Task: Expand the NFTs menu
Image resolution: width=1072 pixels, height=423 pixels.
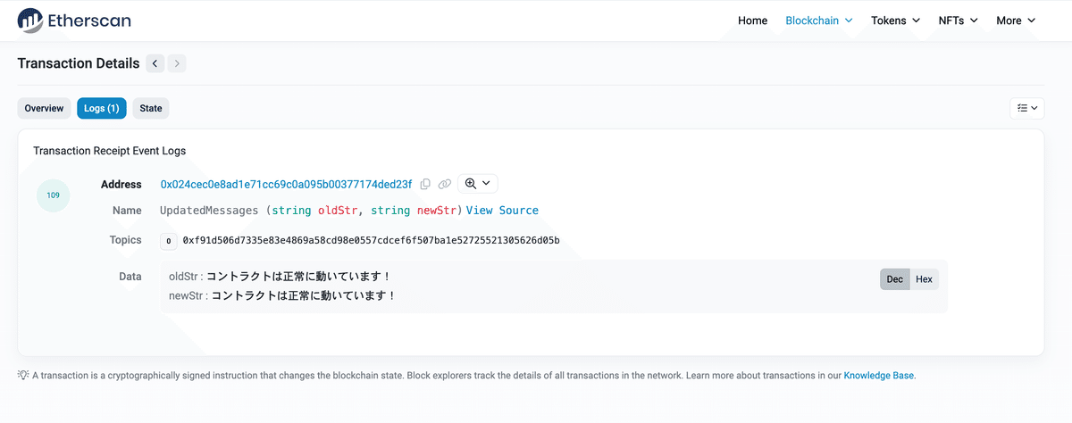Action: tap(958, 21)
